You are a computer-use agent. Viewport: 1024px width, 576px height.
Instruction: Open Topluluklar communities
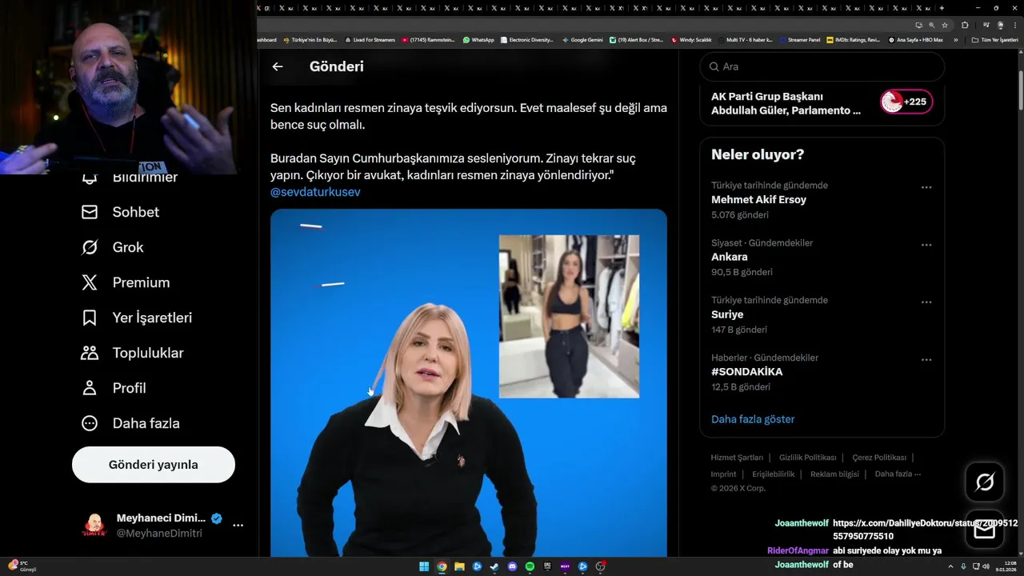[133, 353]
